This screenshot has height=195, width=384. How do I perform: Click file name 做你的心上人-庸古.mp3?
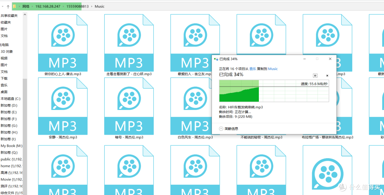(63, 74)
